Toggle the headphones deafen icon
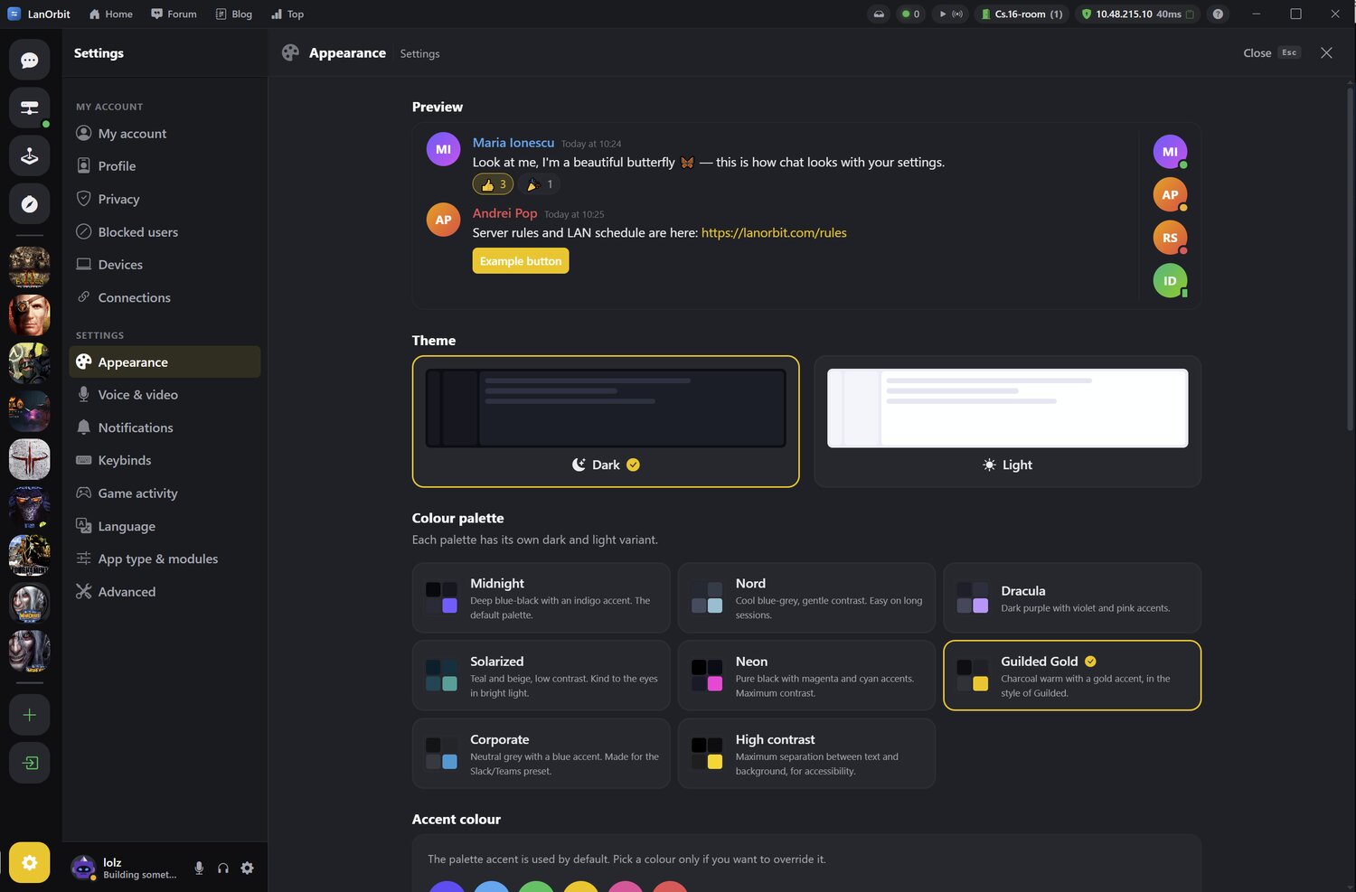 (x=223, y=868)
